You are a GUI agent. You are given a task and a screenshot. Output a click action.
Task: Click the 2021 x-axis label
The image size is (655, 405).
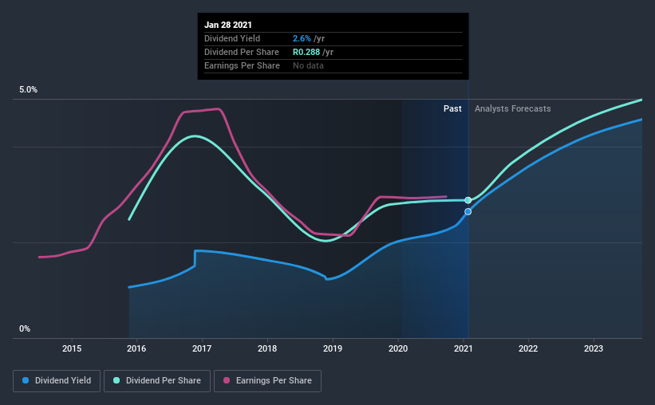coord(464,348)
